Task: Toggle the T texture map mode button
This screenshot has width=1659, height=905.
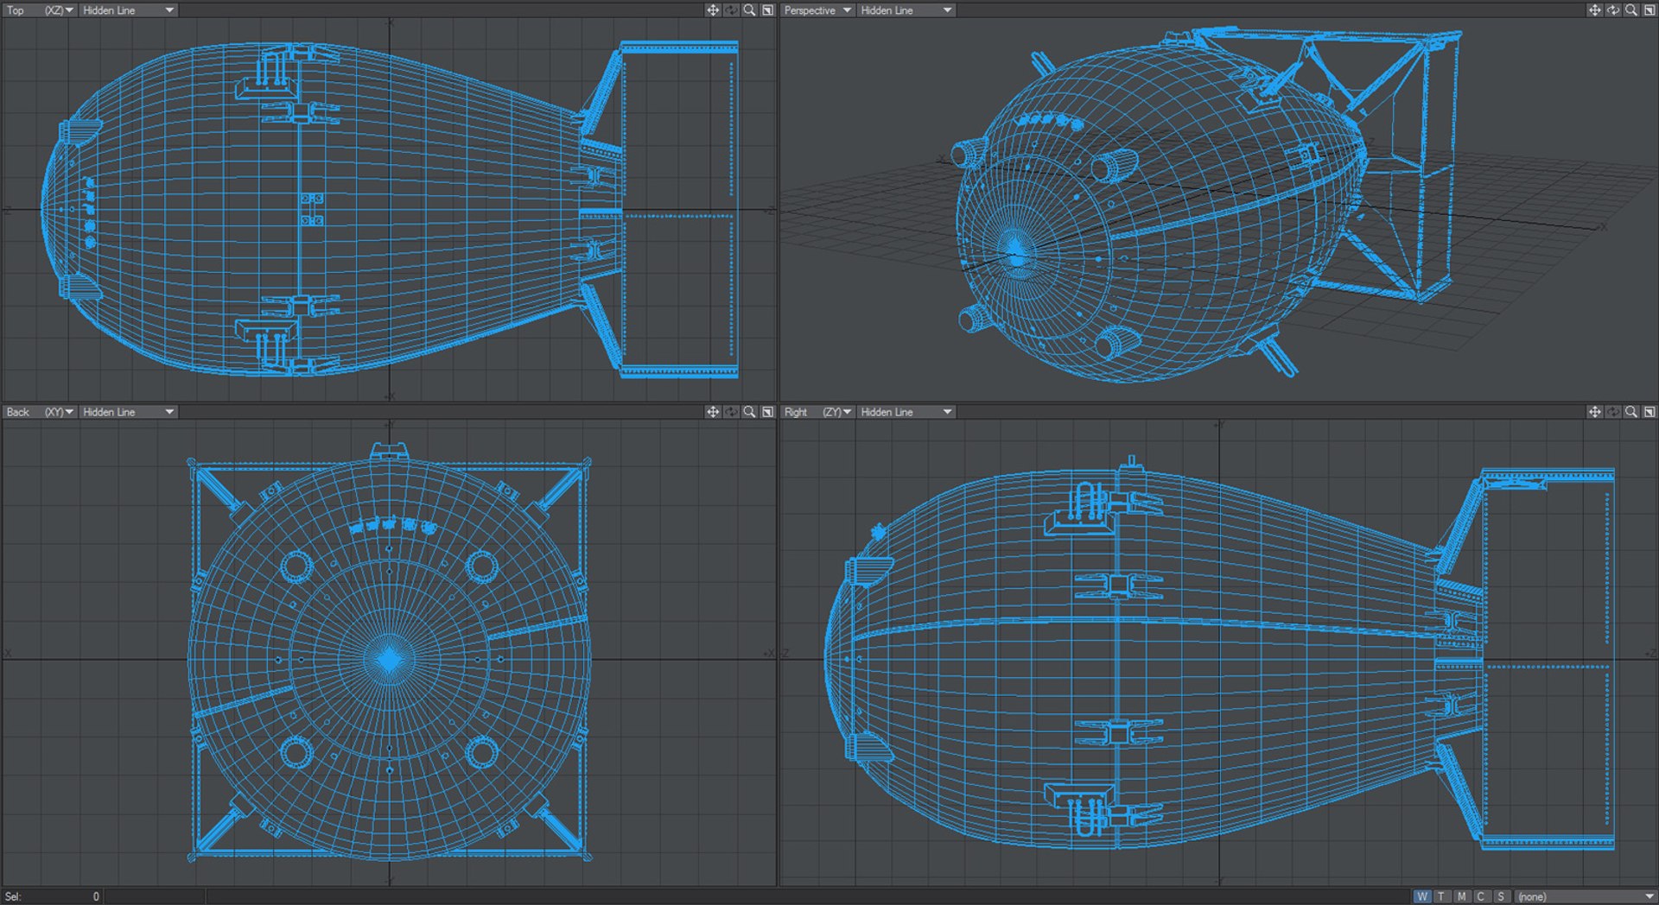Action: click(1441, 896)
